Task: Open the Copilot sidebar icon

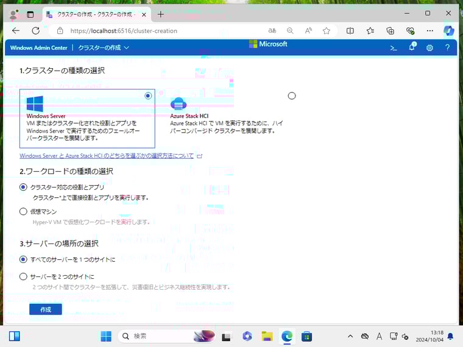Action: click(x=449, y=30)
